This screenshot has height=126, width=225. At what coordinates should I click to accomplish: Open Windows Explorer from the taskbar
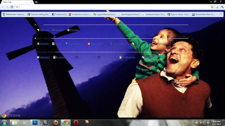tap(14, 123)
